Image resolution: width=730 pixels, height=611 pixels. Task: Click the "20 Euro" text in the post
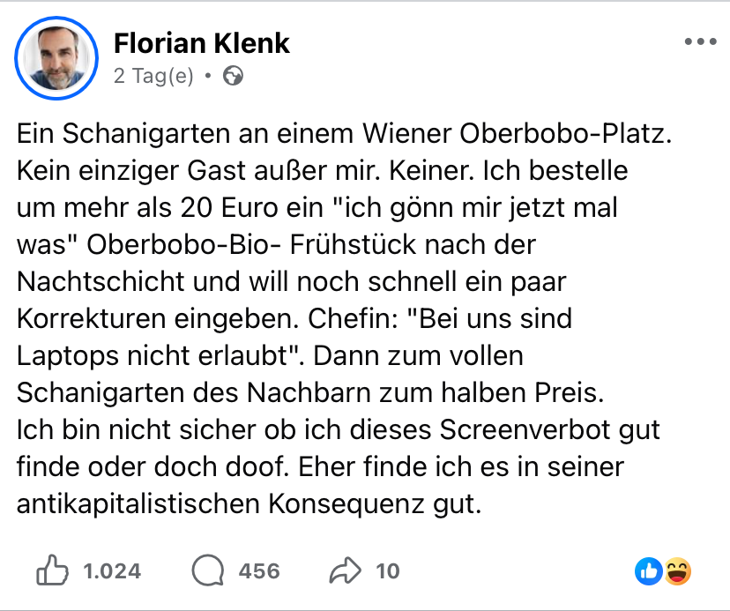pos(229,208)
